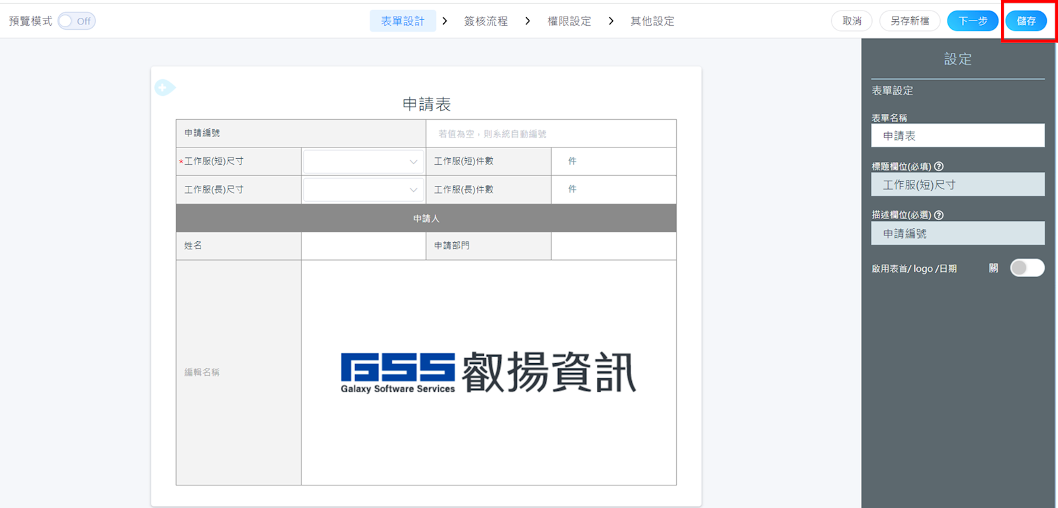
Task: Select the 申請人 section header bar
Action: 426,218
